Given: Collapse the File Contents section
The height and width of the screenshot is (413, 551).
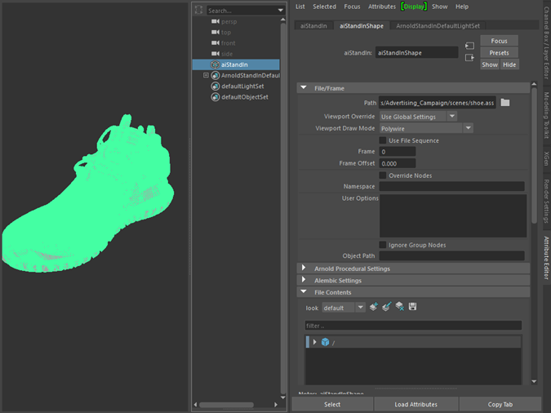Looking at the screenshot, I should pyautogui.click(x=304, y=291).
